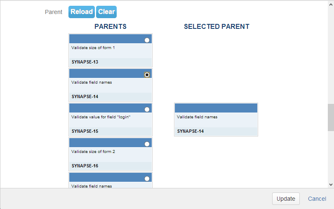Click "Validate field names" text in PARENTS list
Screen dimensions: 334x209
pos(92,82)
